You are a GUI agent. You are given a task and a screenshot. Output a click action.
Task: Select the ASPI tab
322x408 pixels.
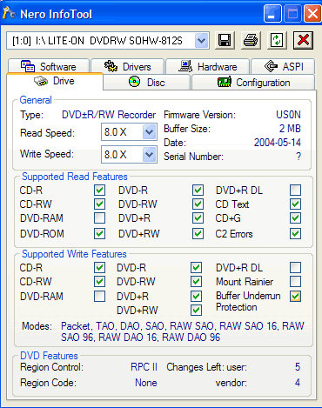(x=283, y=66)
